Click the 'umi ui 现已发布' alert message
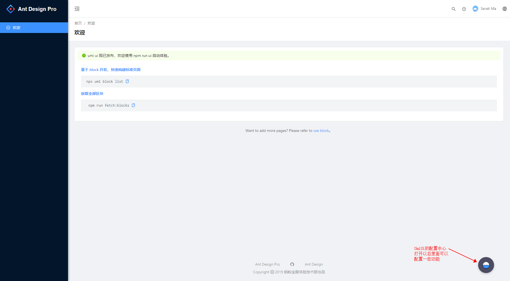 click(x=129, y=56)
